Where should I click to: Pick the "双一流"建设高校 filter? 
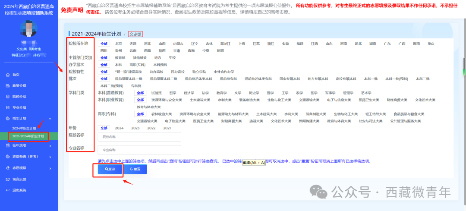[x=129, y=72]
